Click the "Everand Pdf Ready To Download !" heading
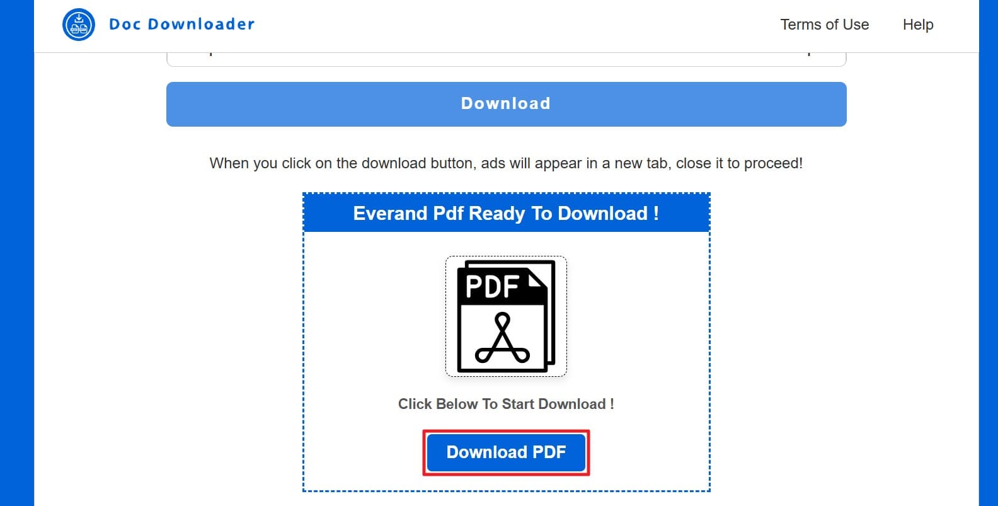The height and width of the screenshot is (506, 998). [507, 213]
